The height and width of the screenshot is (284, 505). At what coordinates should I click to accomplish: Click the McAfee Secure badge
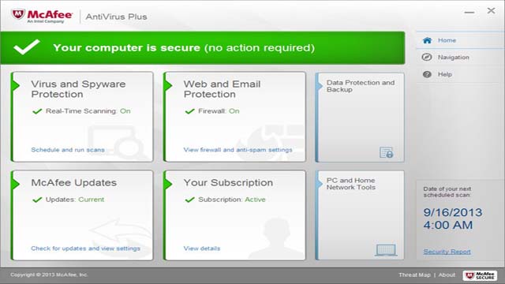(480, 275)
